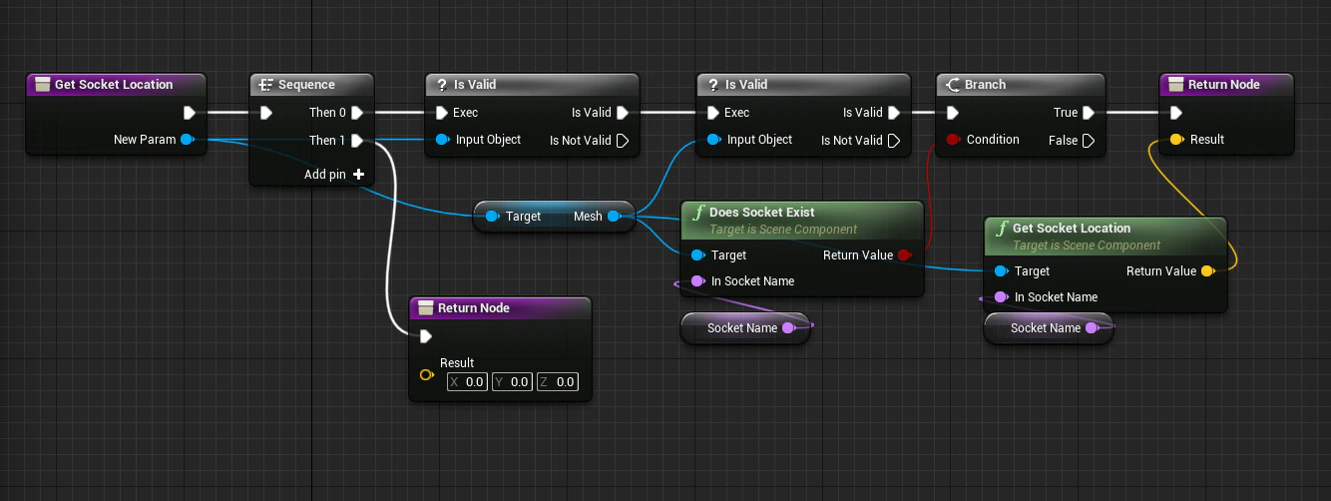Click the red Return Value pin on Does Socket Exist
The image size is (1331, 501).
pos(904,255)
